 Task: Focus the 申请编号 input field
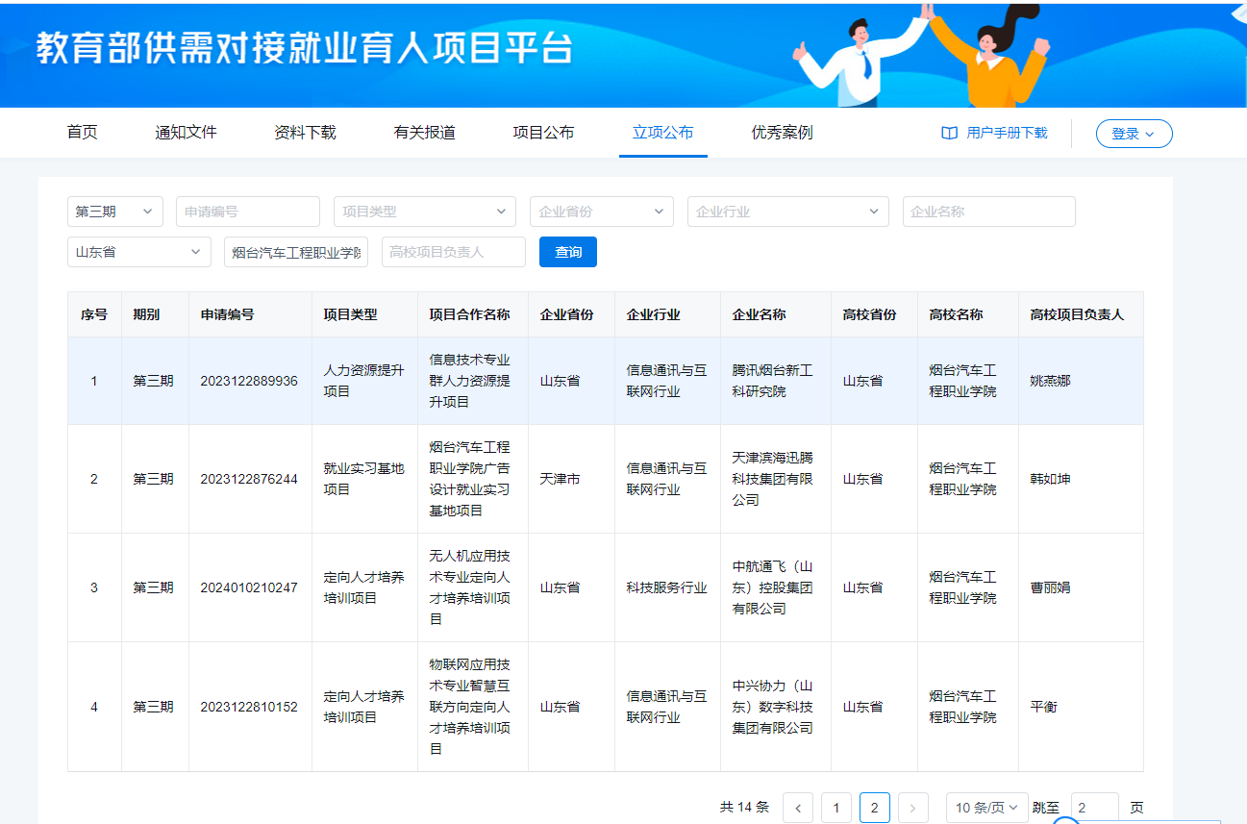(247, 212)
